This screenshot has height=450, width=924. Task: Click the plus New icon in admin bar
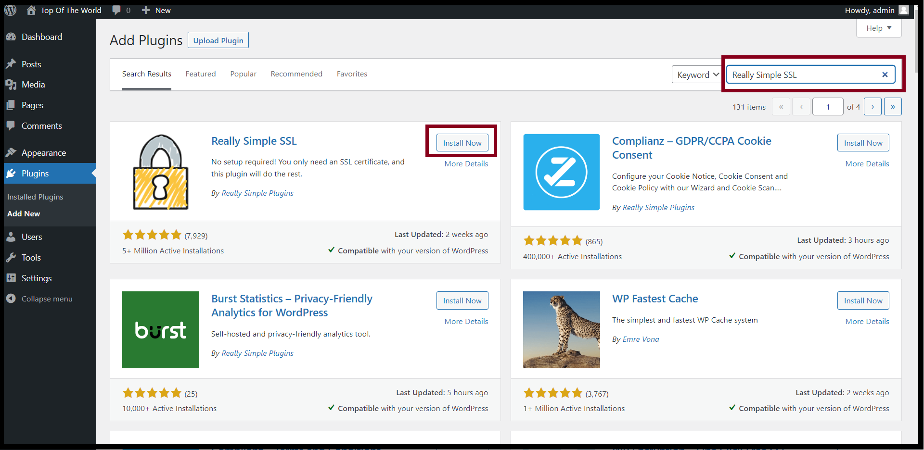tap(146, 10)
